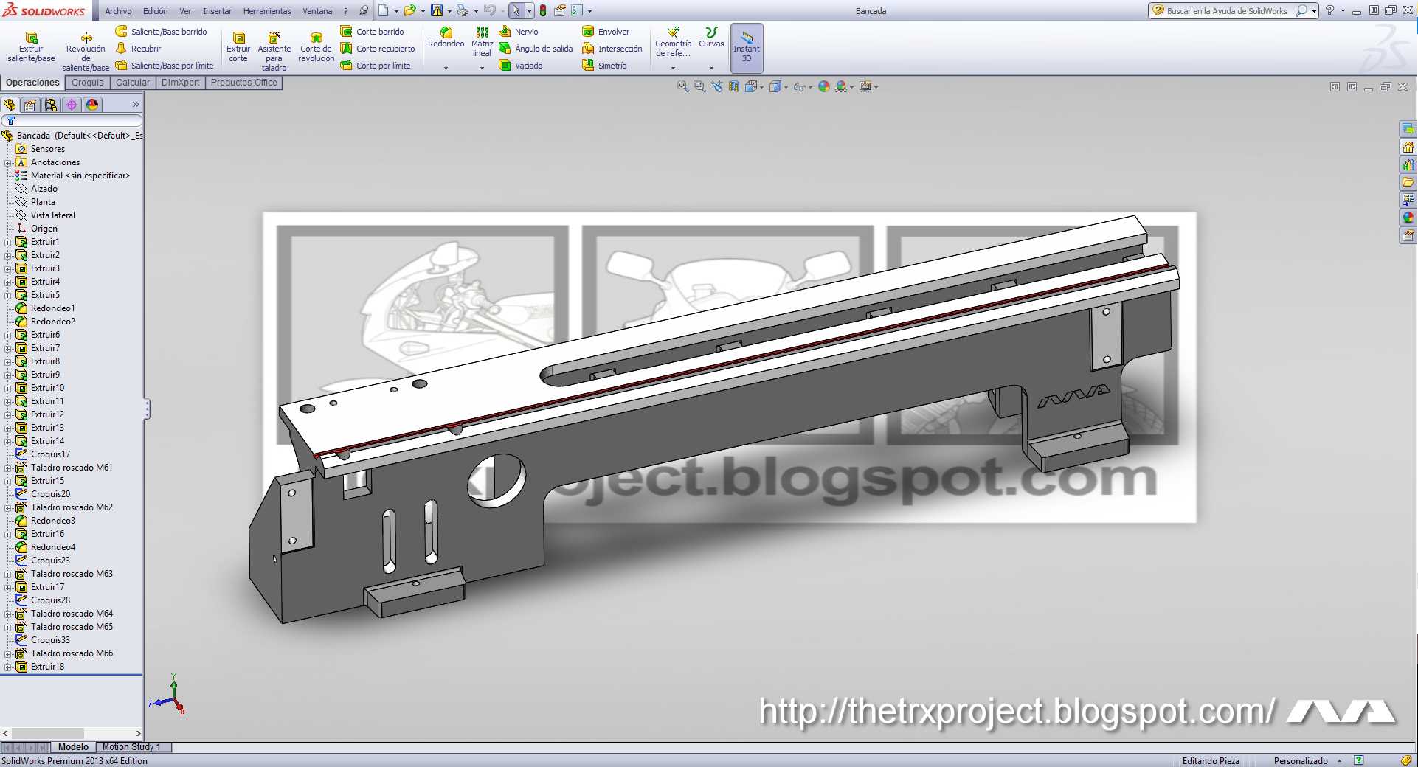
Task: Select the Nervio rib tool
Action: point(519,32)
